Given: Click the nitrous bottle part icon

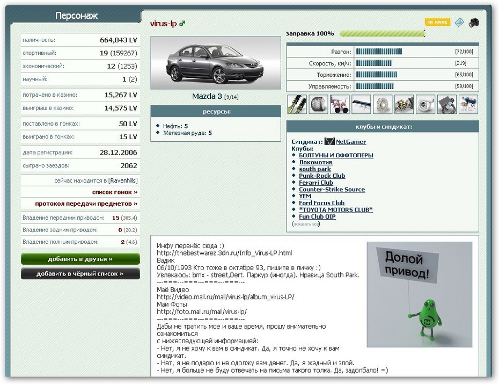Looking at the screenshot, I should click(x=468, y=104).
